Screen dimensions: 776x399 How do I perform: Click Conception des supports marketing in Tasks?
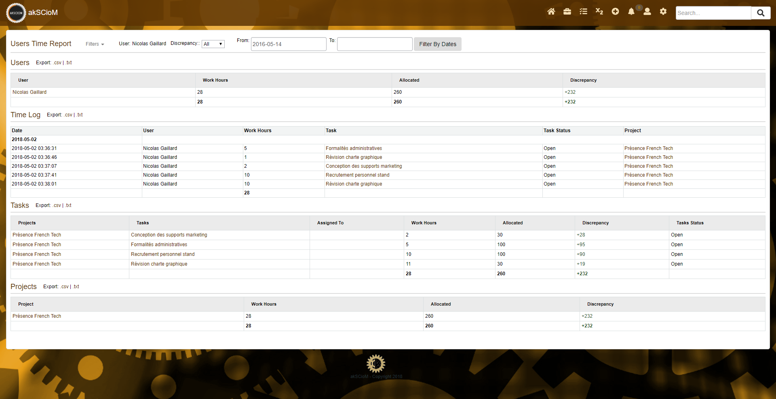coord(169,235)
